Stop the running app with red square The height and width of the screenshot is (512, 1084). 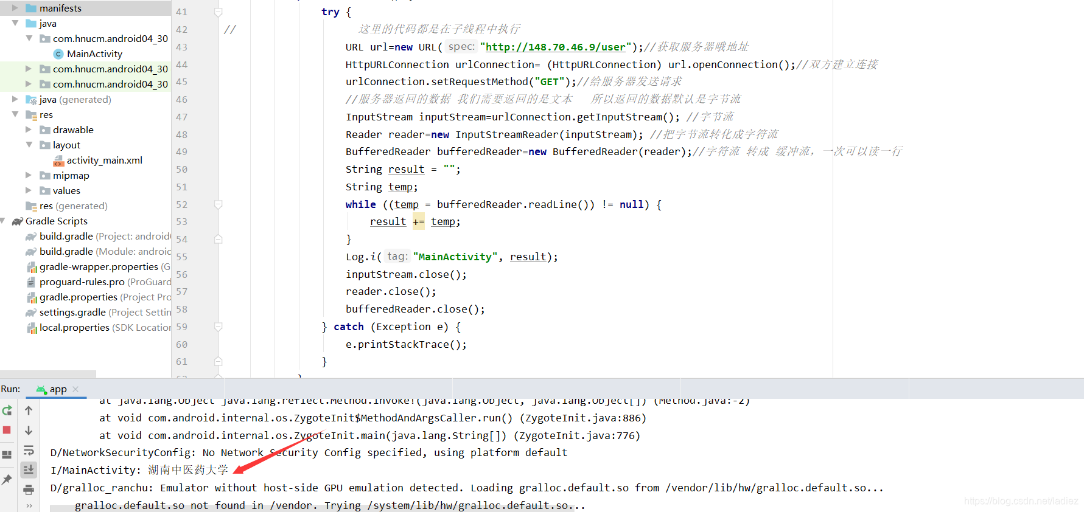7,430
